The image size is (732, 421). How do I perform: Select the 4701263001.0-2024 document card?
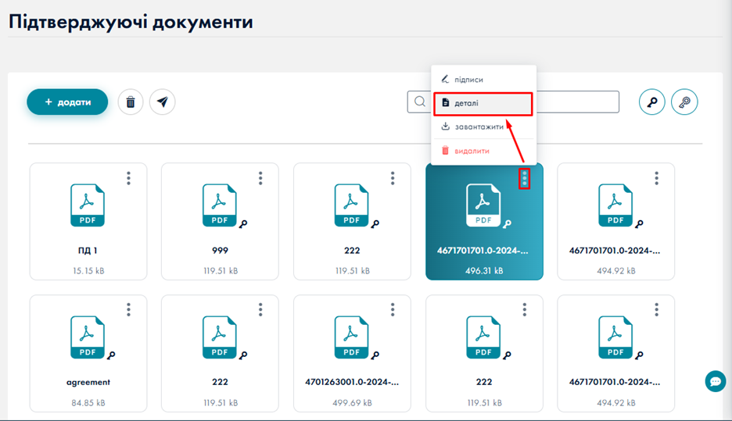pos(352,353)
